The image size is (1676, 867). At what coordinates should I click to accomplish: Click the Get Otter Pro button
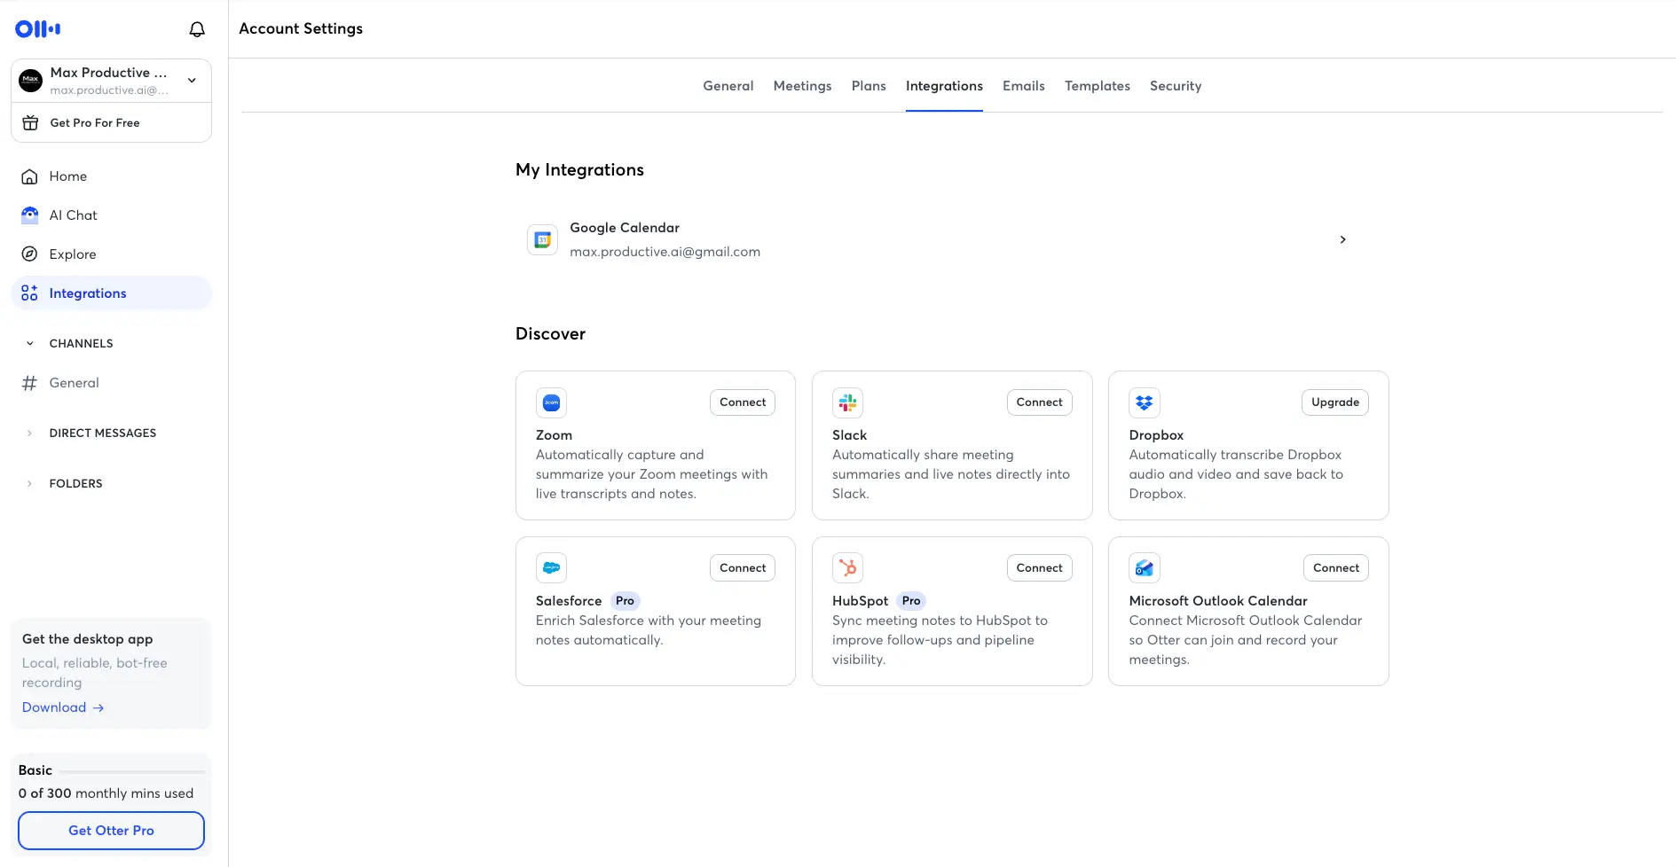click(x=111, y=831)
